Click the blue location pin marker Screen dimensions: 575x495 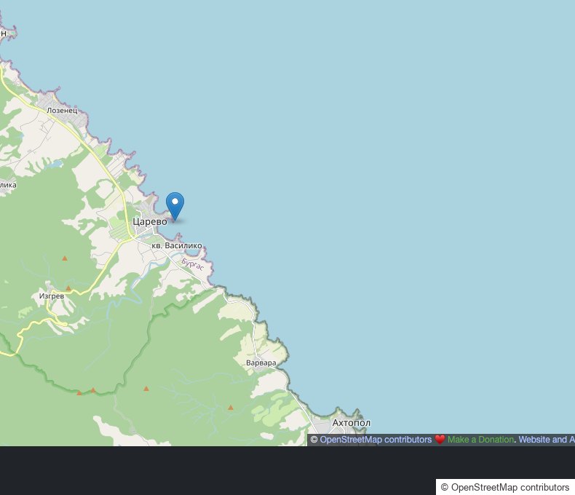(175, 206)
